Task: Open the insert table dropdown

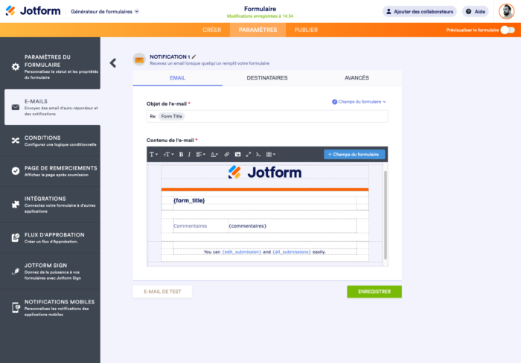Action: point(270,155)
